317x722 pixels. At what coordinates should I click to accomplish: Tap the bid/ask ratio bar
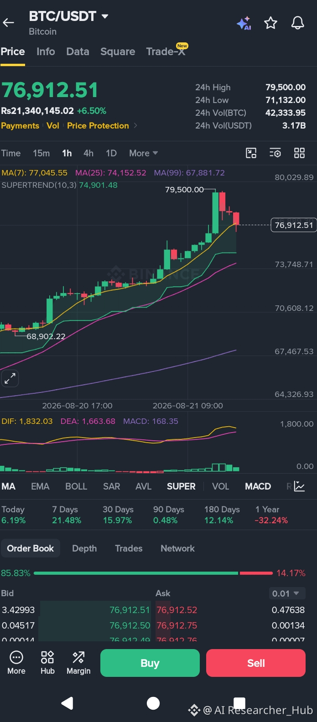coord(153,573)
